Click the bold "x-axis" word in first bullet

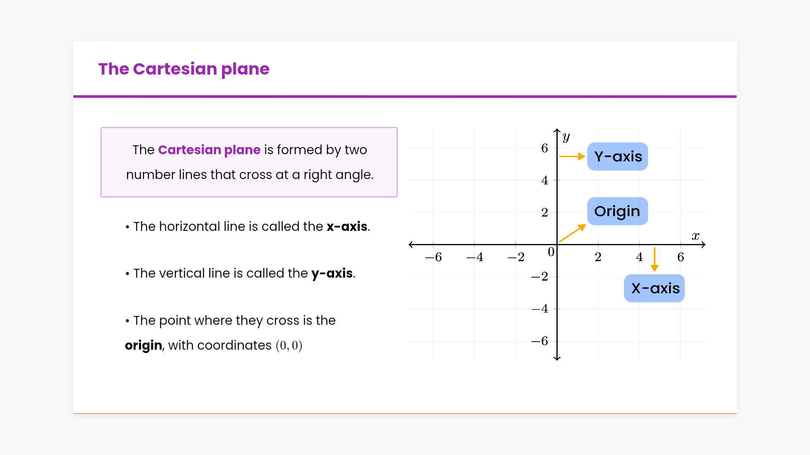347,227
